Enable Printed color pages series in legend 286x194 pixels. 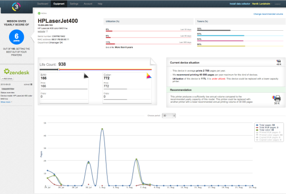click(x=269, y=135)
